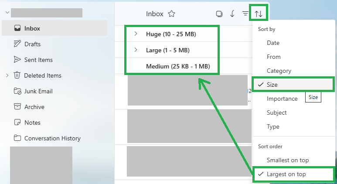Expand the Deleted Items subfolders chevron
Image resolution: width=337 pixels, height=184 pixels.
point(7,75)
